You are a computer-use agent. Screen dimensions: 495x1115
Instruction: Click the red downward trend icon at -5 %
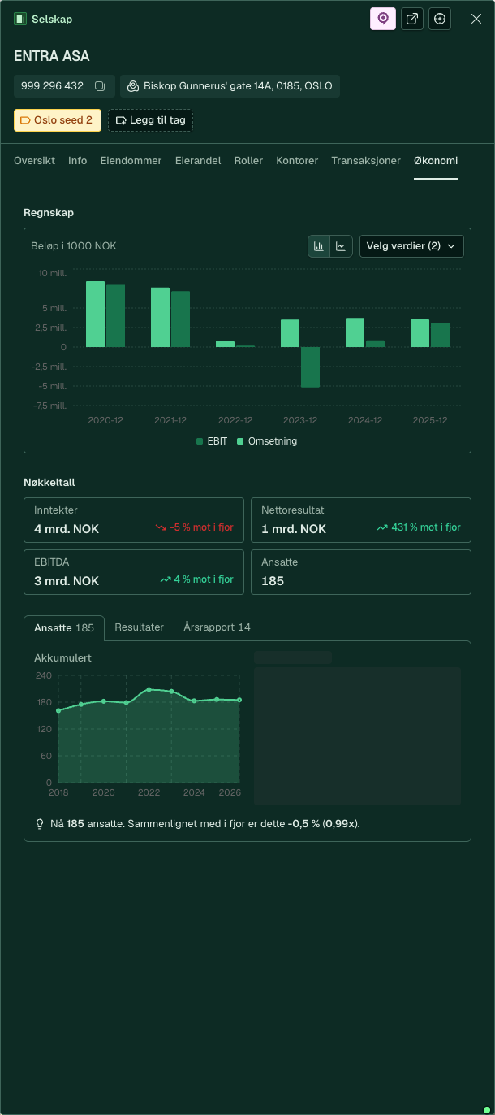161,527
